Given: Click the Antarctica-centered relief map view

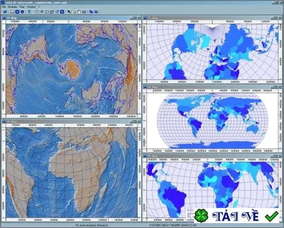Looking at the screenshot, I should click(x=72, y=69).
